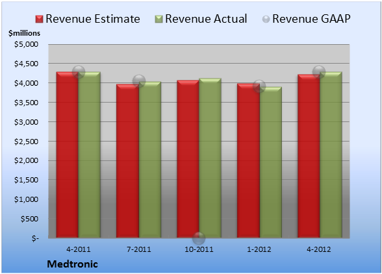Click the '$-' zero axis value
The image size is (382, 274).
(35, 238)
